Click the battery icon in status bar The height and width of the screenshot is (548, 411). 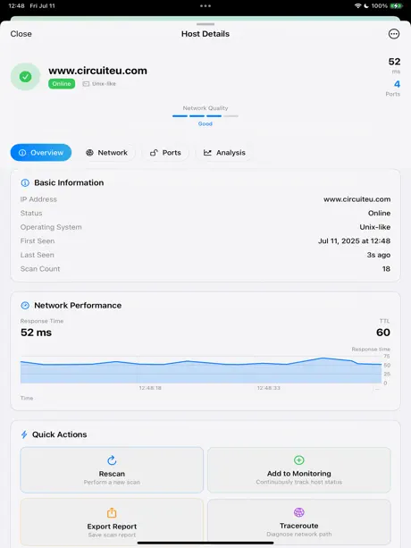tap(397, 6)
